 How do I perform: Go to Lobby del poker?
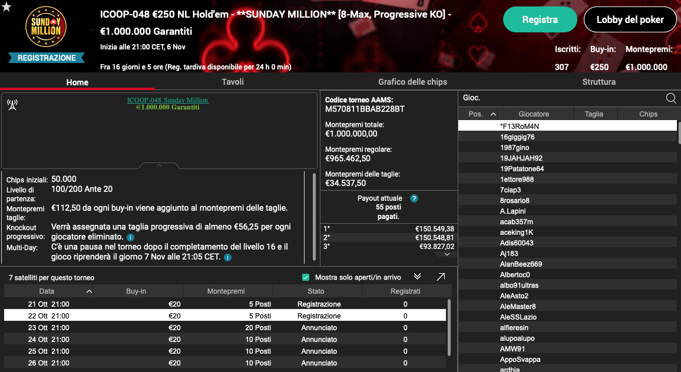click(x=630, y=19)
